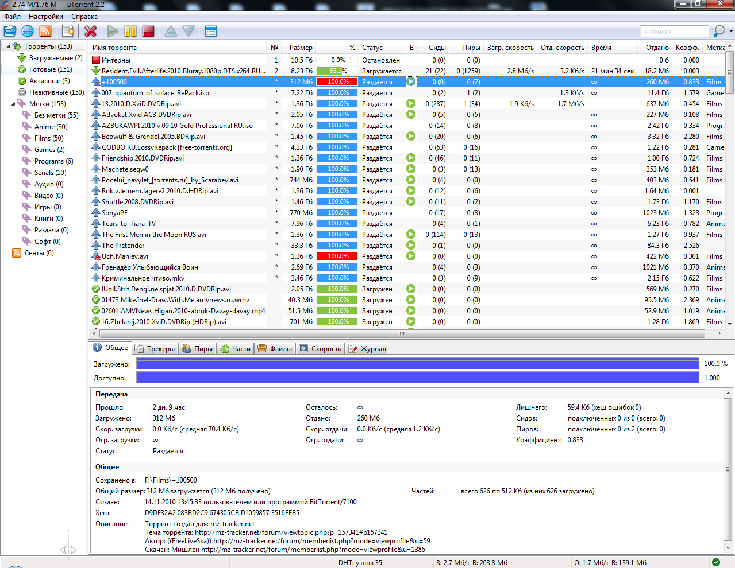Select the Serials (10) label
Viewport: 735px width, 568px height.
45,173
